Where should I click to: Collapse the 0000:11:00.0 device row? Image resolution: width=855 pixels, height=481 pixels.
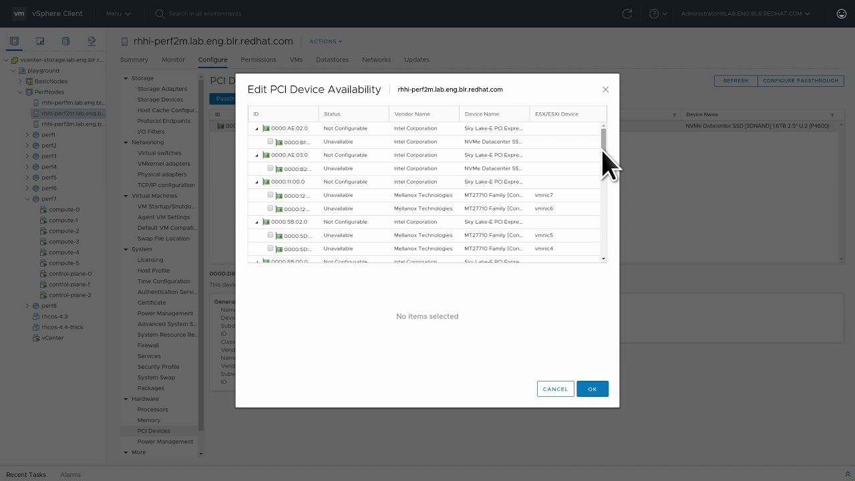point(256,182)
